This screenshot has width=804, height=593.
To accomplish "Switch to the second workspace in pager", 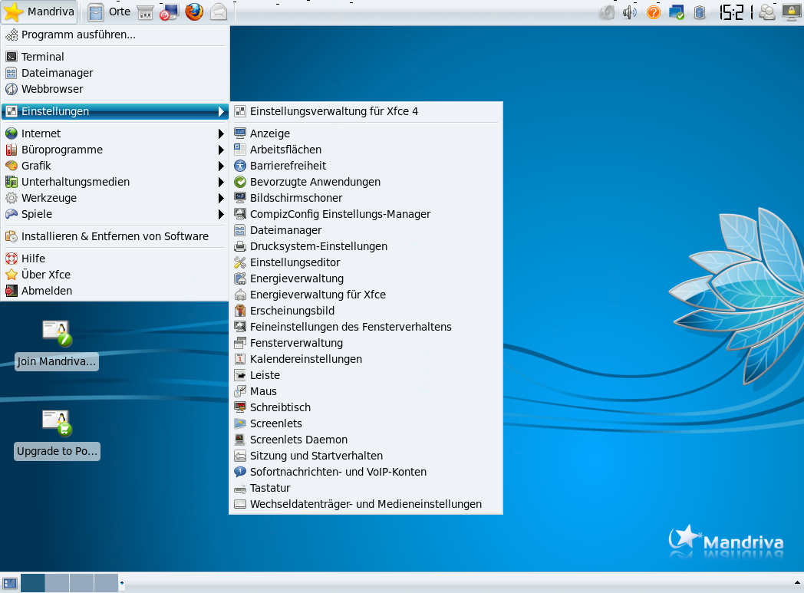I will [x=58, y=583].
